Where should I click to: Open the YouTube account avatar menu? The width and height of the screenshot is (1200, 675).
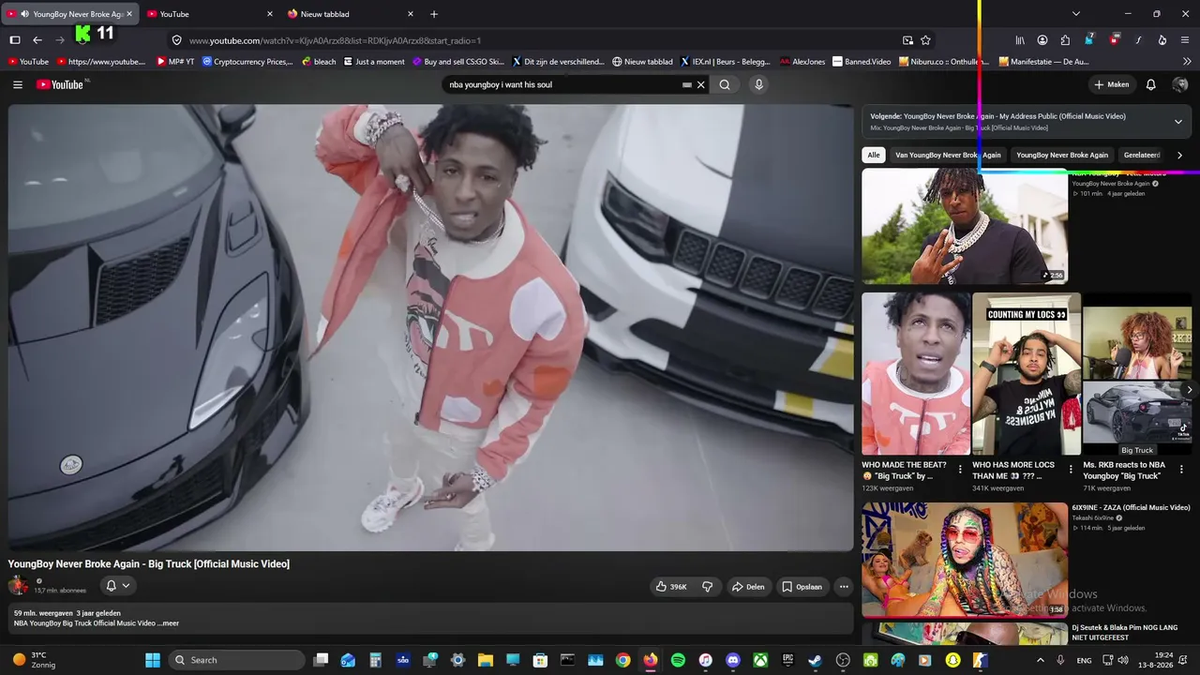[1180, 84]
